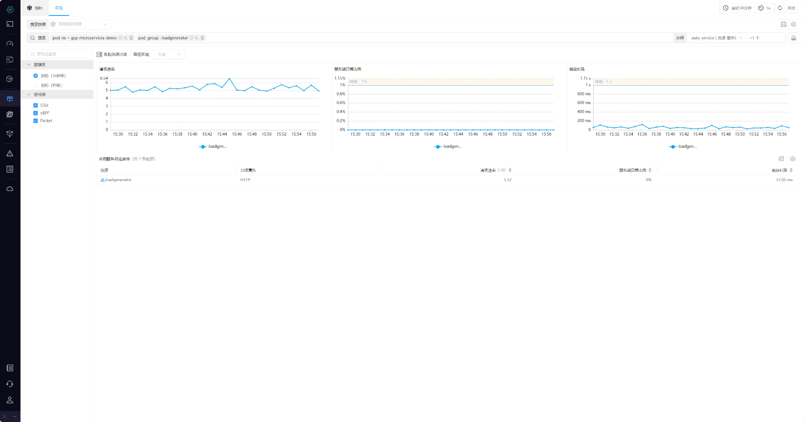The height and width of the screenshot is (422, 805).
Task: Click the 收起快速过滤 button
Action: click(x=112, y=54)
